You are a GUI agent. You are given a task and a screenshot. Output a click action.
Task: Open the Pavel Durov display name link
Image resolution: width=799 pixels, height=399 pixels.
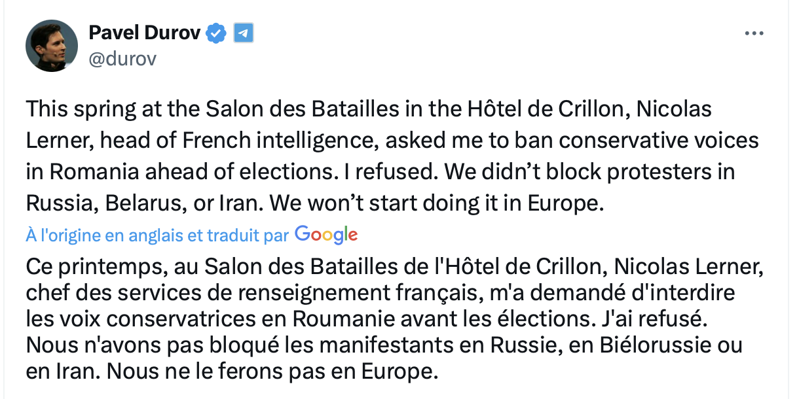pos(144,32)
